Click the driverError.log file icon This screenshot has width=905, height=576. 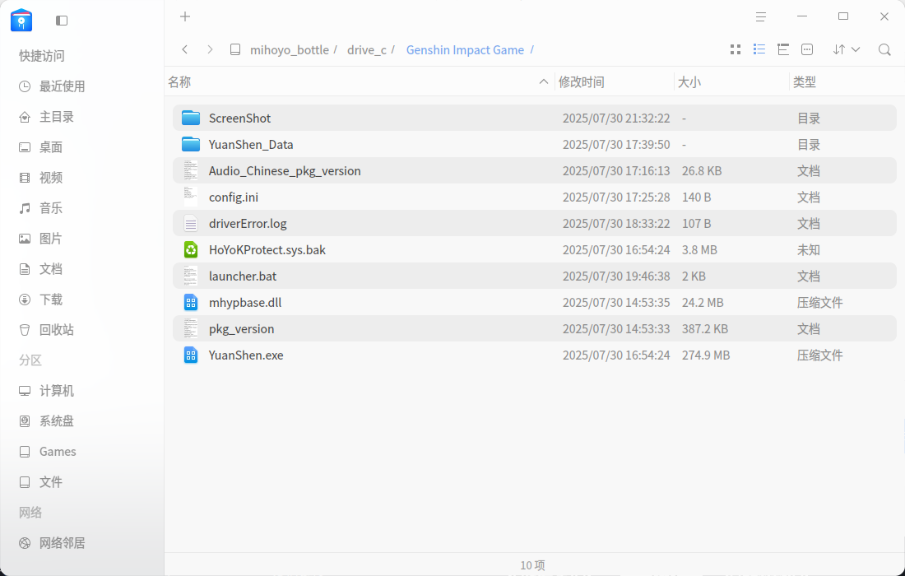coord(191,223)
